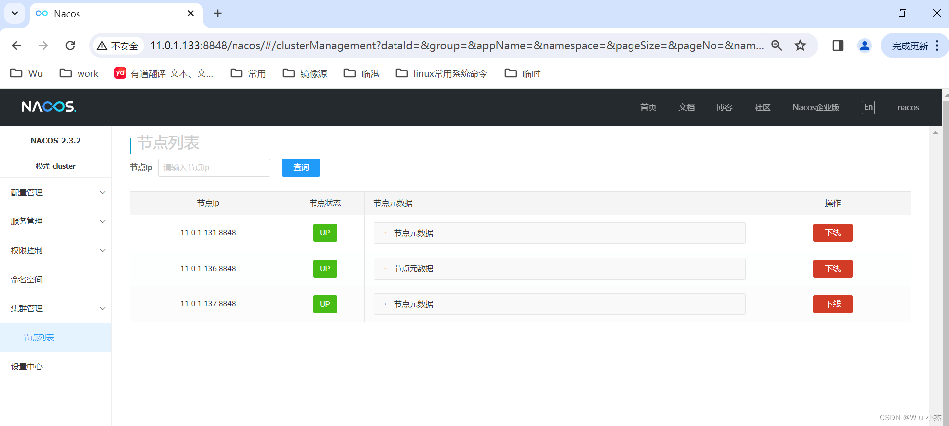Click the 节点状态 column header
Screen dimensions: 949x426
325,203
